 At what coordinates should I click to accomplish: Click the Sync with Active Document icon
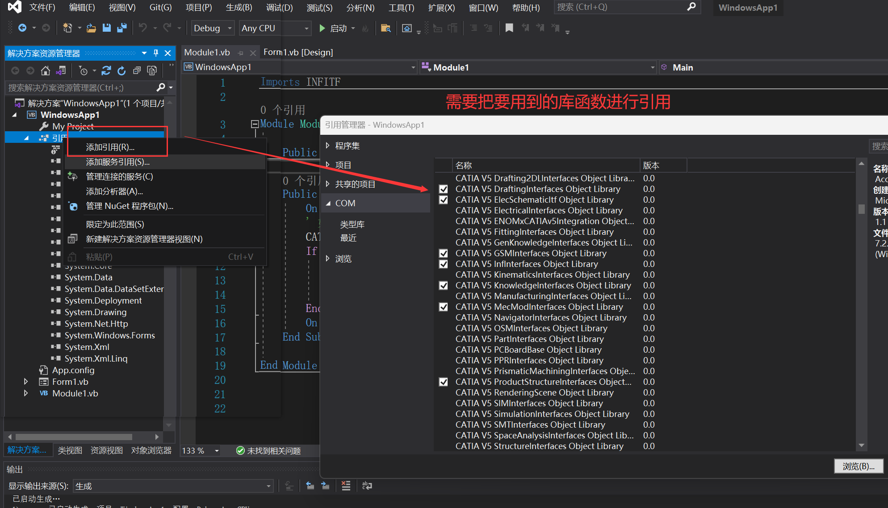106,71
